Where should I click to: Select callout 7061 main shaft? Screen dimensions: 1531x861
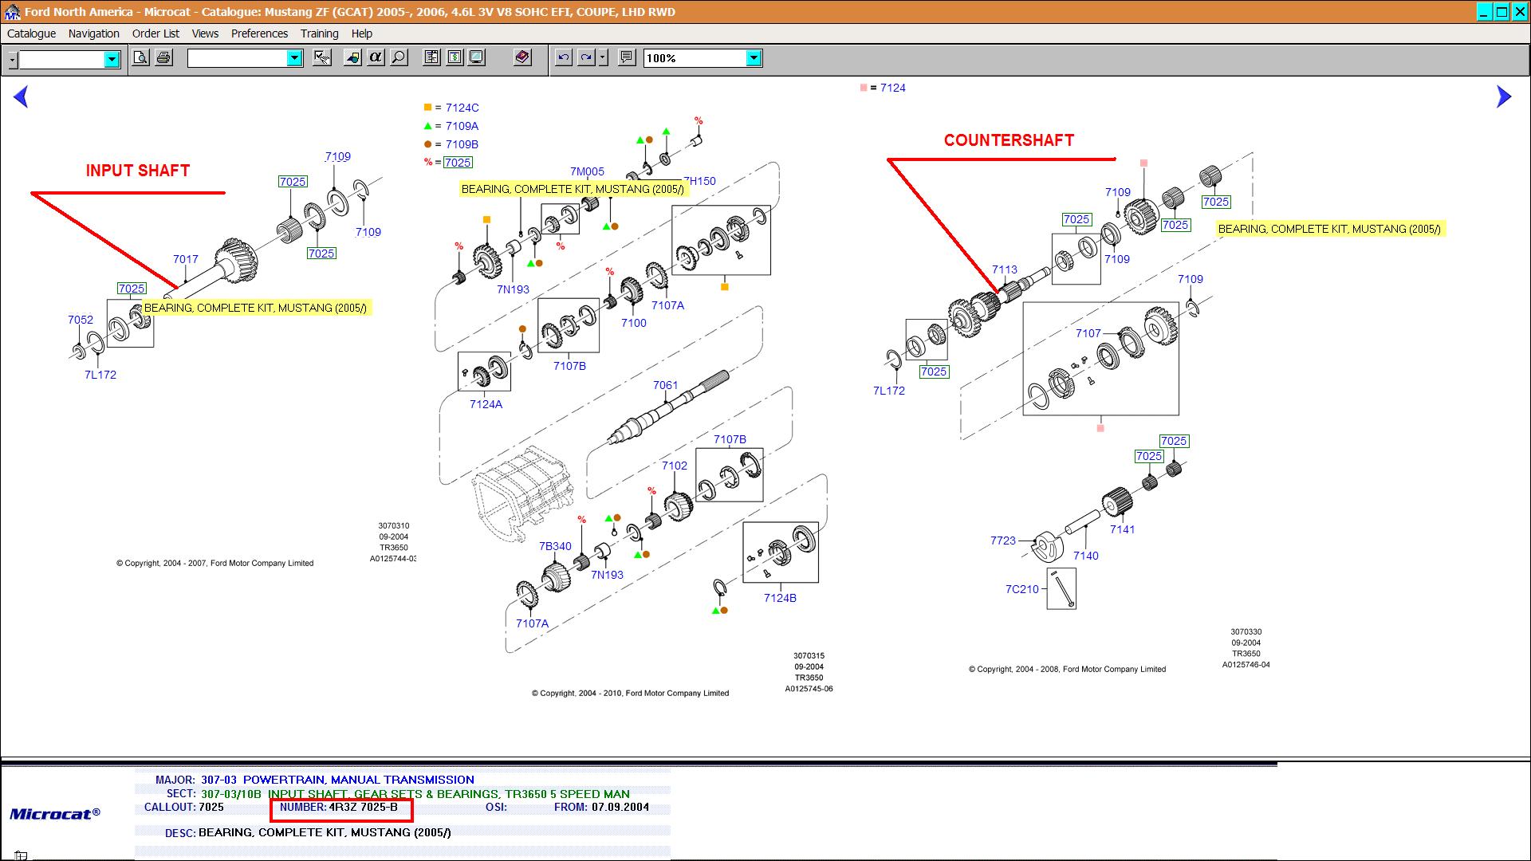pos(666,385)
